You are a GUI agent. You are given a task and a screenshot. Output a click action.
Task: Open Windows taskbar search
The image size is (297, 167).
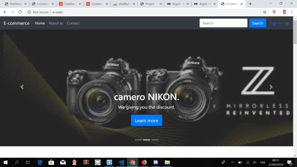[17, 162]
